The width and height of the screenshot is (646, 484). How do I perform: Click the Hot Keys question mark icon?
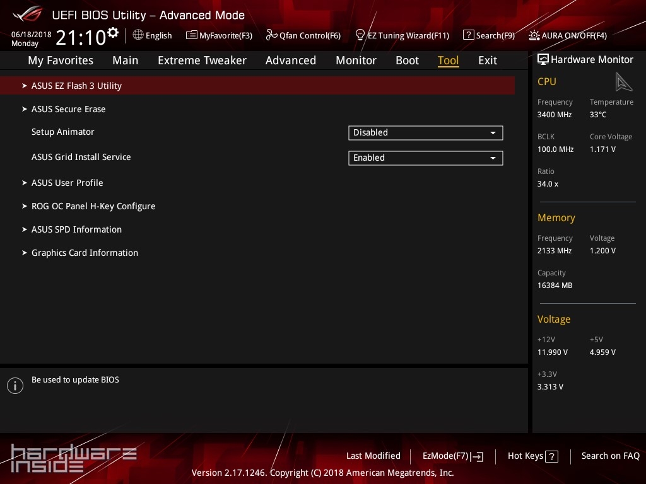tap(551, 456)
